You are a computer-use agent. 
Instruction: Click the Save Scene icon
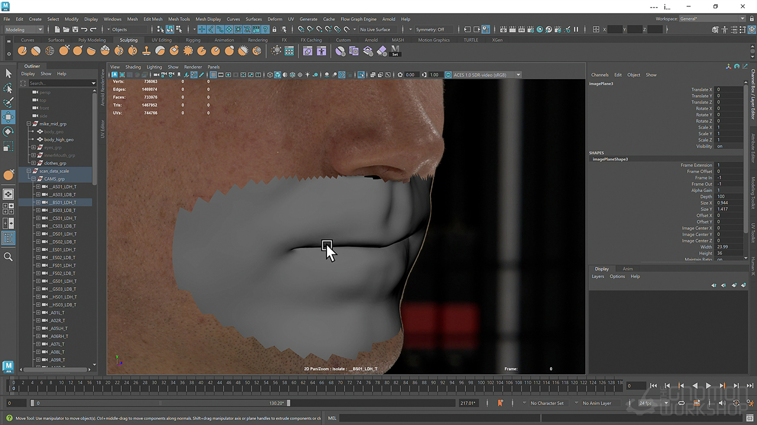(x=75, y=30)
